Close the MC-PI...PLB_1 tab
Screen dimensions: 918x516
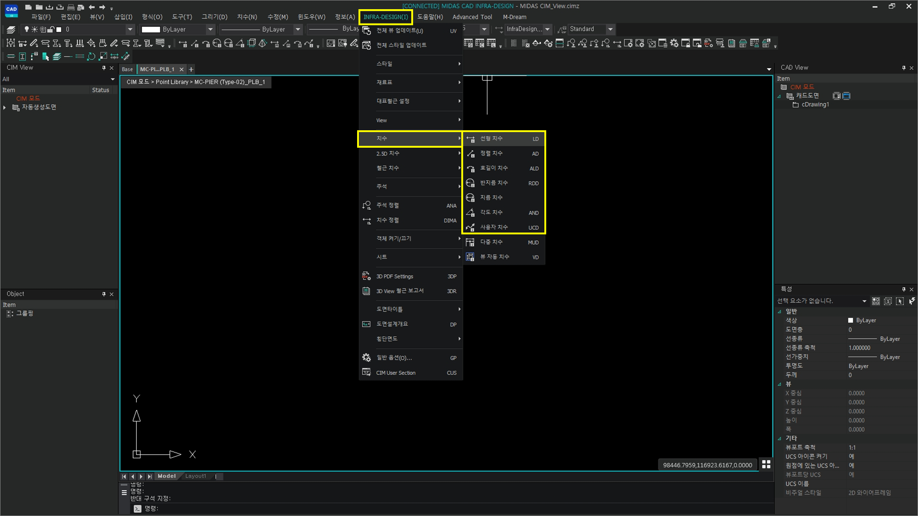click(181, 69)
